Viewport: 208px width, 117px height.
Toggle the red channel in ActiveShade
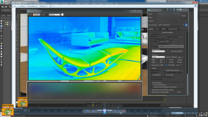point(34,15)
